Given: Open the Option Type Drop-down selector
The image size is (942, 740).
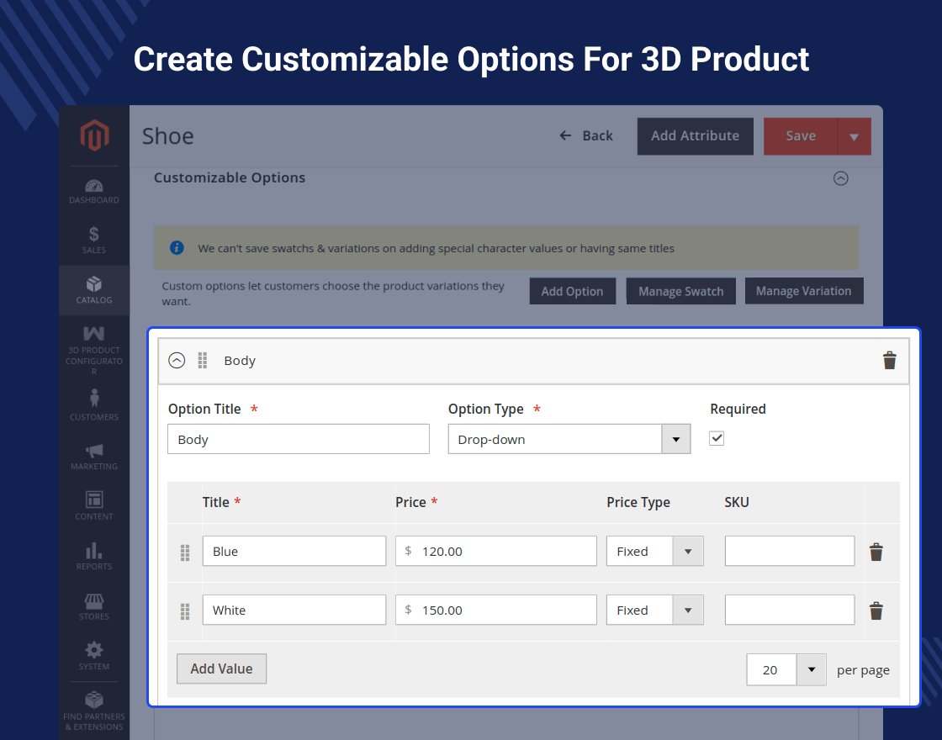Looking at the screenshot, I should click(x=569, y=439).
